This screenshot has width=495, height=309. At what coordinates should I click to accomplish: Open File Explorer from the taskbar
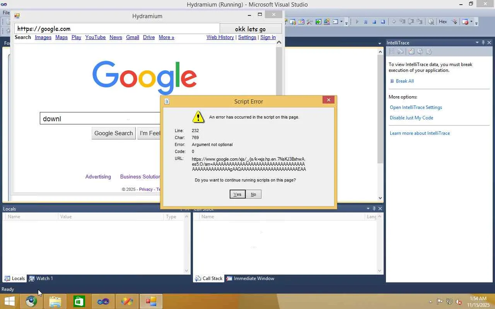click(55, 301)
